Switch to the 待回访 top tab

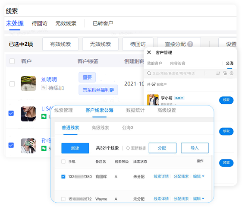pos(40,23)
